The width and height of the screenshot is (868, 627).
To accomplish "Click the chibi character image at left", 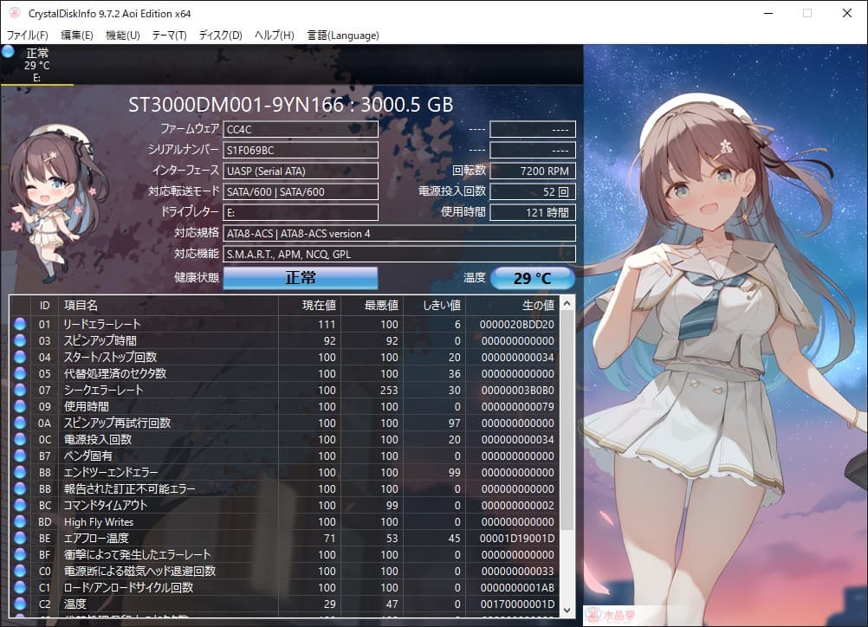I will 57,202.
